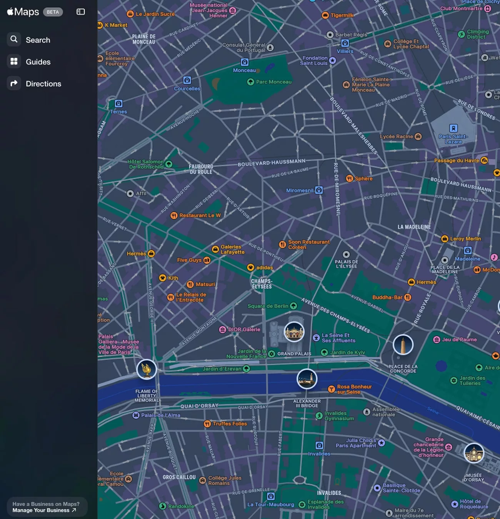
Task: Select the Esplanade des Invalides marker
Action: click(302, 504)
